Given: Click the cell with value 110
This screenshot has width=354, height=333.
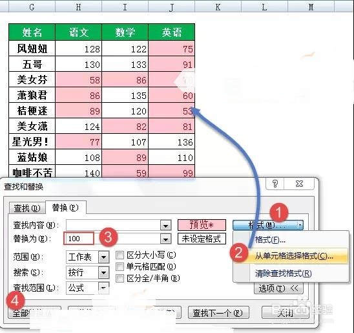Looking at the screenshot, I should 172,157.
